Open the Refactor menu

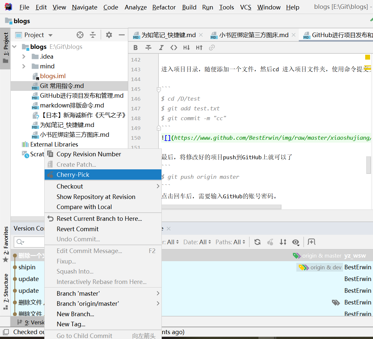coord(164,7)
